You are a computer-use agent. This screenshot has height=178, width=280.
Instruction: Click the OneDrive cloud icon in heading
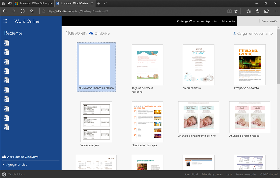91,33
